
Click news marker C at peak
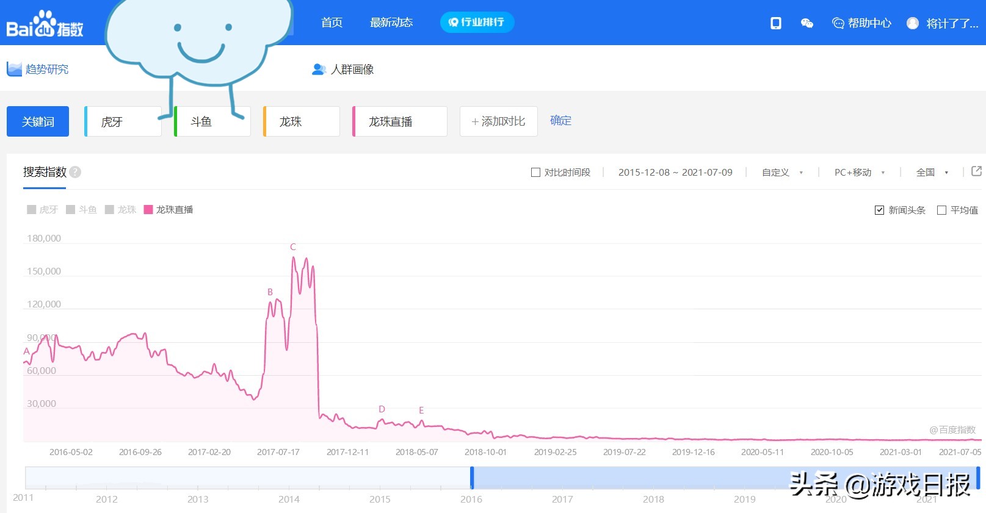point(293,247)
